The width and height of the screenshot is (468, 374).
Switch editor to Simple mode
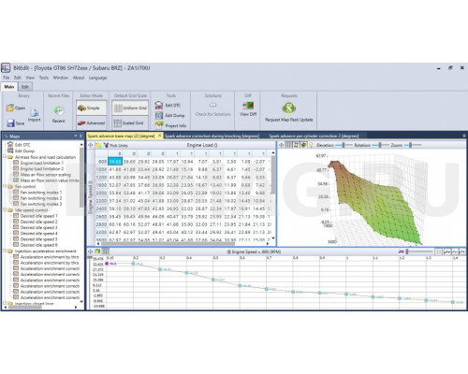pyautogui.click(x=91, y=108)
